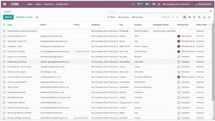The width and height of the screenshot is (215, 121).
Task: Switch to activity view clock icon
Action: (x=209, y=17)
